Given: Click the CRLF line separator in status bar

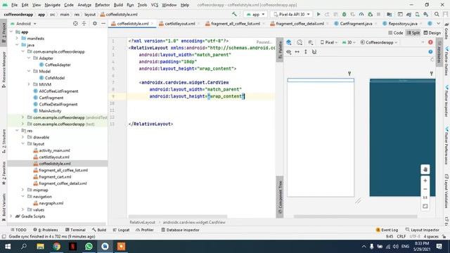Looking at the screenshot, I should pyautogui.click(x=401, y=236).
